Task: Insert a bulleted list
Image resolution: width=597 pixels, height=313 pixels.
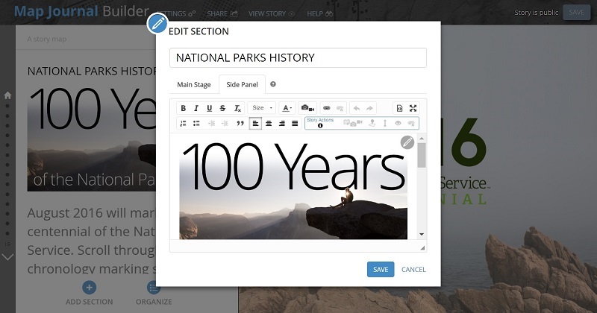Action: coord(196,123)
